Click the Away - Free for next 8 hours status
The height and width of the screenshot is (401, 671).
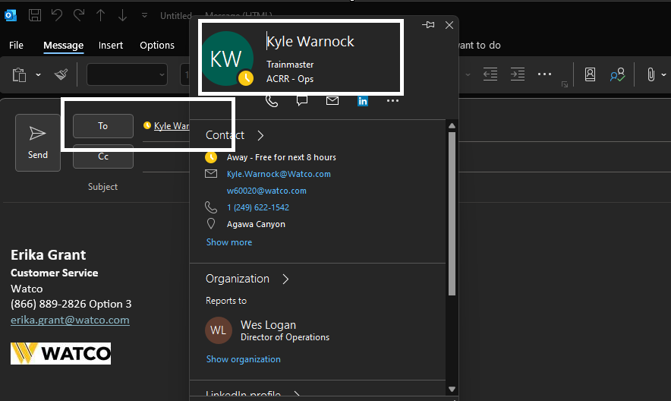(x=281, y=157)
